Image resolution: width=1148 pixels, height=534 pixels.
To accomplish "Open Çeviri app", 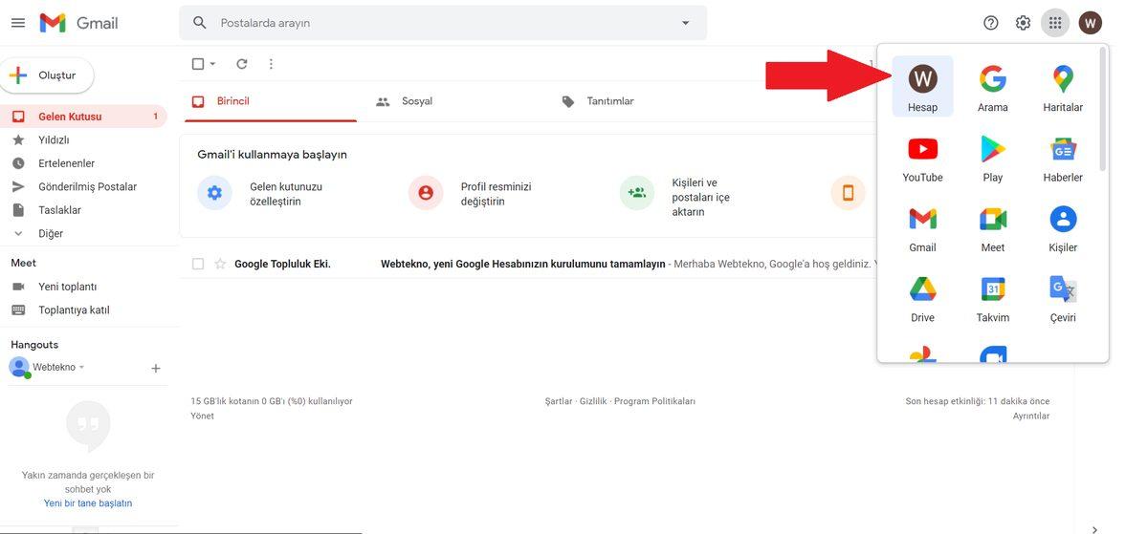I will pyautogui.click(x=1063, y=297).
